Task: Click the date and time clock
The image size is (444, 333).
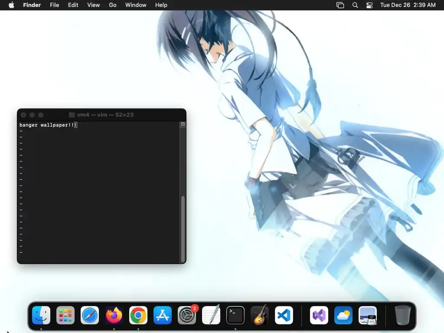Action: [408, 5]
